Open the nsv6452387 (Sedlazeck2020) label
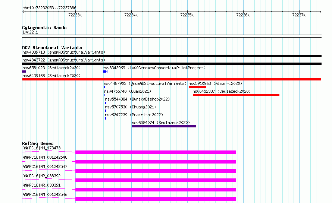 [222, 91]
